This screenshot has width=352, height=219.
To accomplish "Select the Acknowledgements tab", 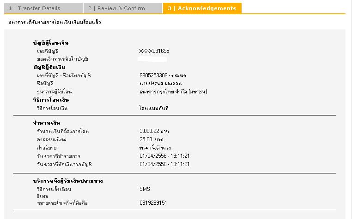I will [x=202, y=8].
